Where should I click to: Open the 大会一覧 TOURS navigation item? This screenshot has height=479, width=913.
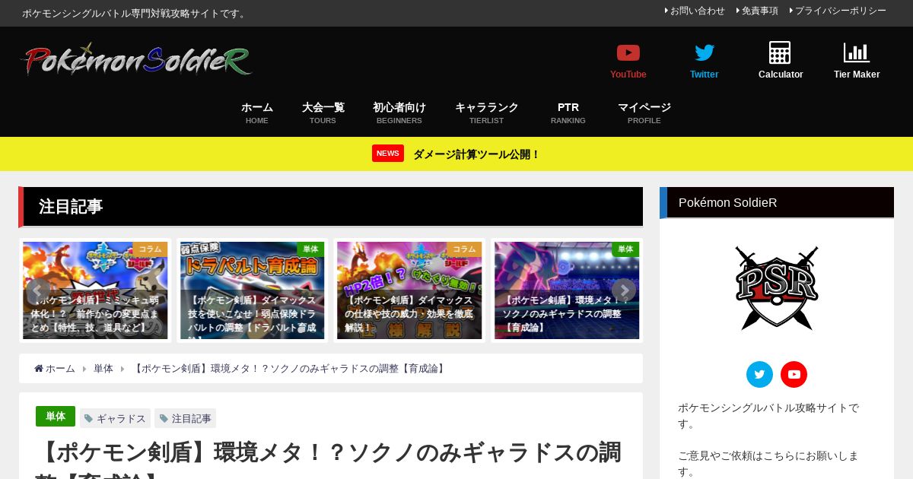click(x=323, y=113)
